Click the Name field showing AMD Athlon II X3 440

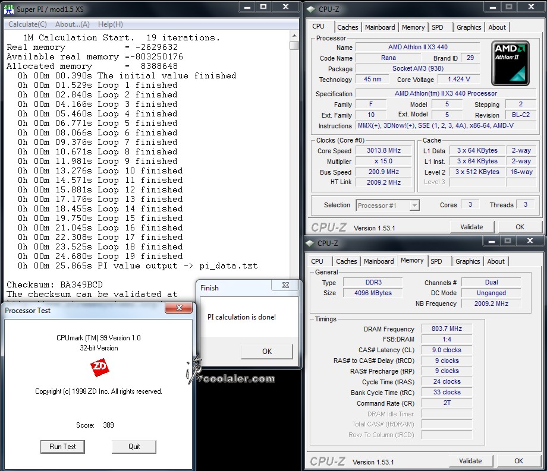[417, 47]
